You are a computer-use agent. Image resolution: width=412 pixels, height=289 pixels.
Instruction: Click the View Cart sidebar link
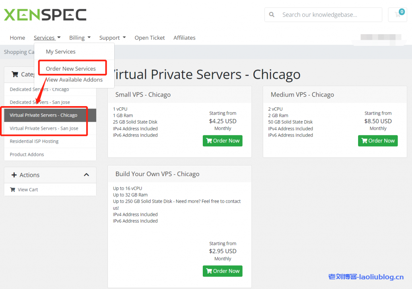28,190
